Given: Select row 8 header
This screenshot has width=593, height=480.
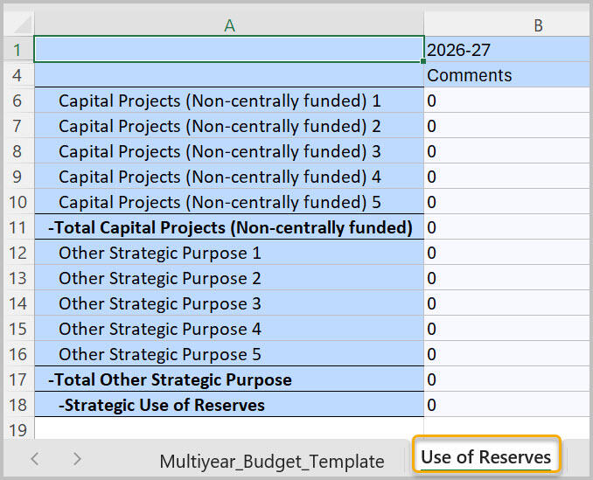Looking at the screenshot, I should 19,151.
